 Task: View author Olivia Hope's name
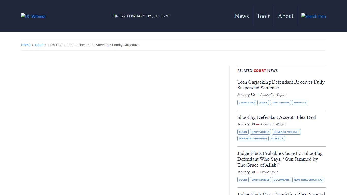pos(269,172)
